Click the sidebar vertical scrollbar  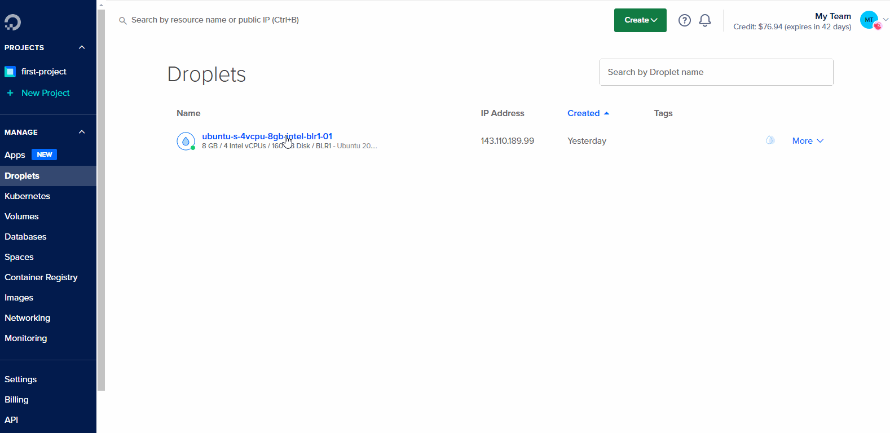[101, 200]
